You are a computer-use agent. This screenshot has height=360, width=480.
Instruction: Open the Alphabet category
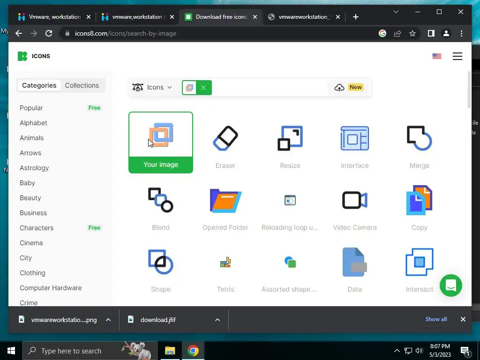33,123
